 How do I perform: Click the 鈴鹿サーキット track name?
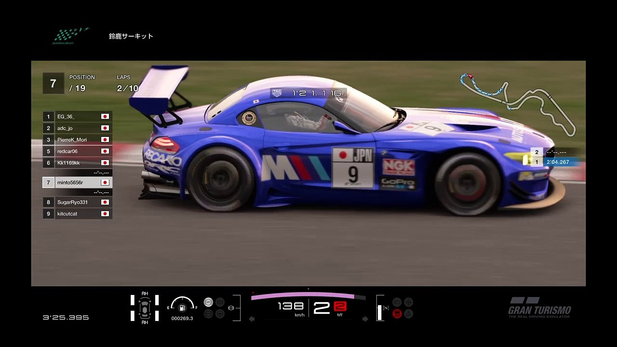(131, 36)
